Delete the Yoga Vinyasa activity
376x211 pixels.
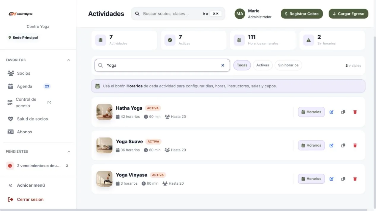(355, 179)
